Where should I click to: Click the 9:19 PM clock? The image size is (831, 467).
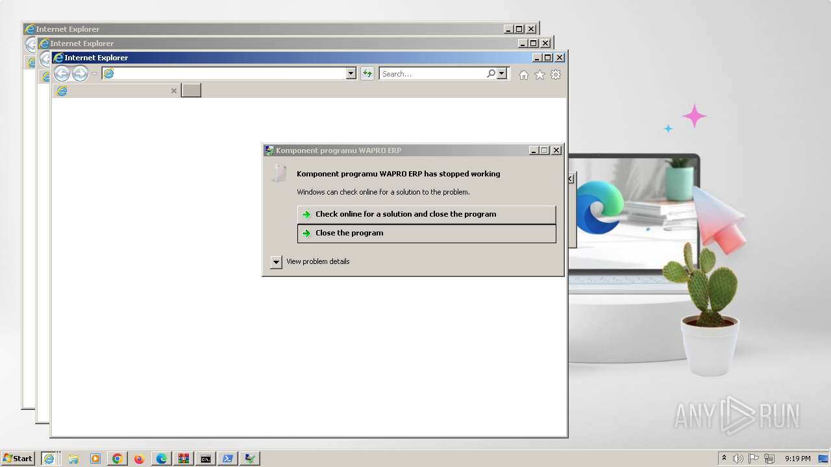[798, 459]
